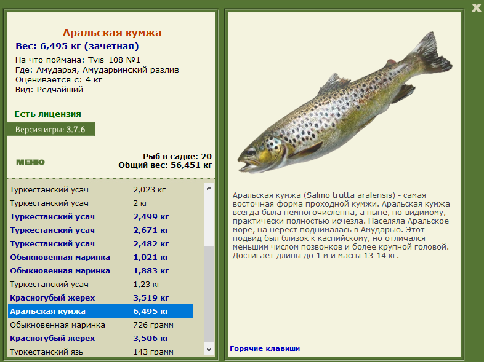Viewport: 484px width, 362px height.
Task: Click Вид: Редчайший line
Action: click(49, 90)
